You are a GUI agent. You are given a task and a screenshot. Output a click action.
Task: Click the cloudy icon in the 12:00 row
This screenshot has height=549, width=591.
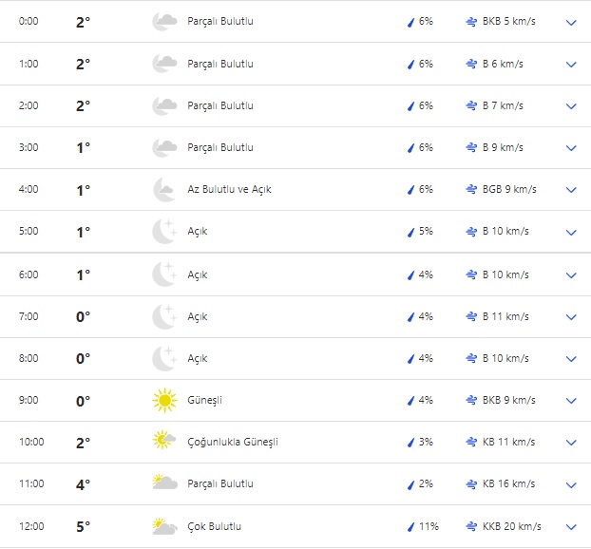pyautogui.click(x=164, y=526)
